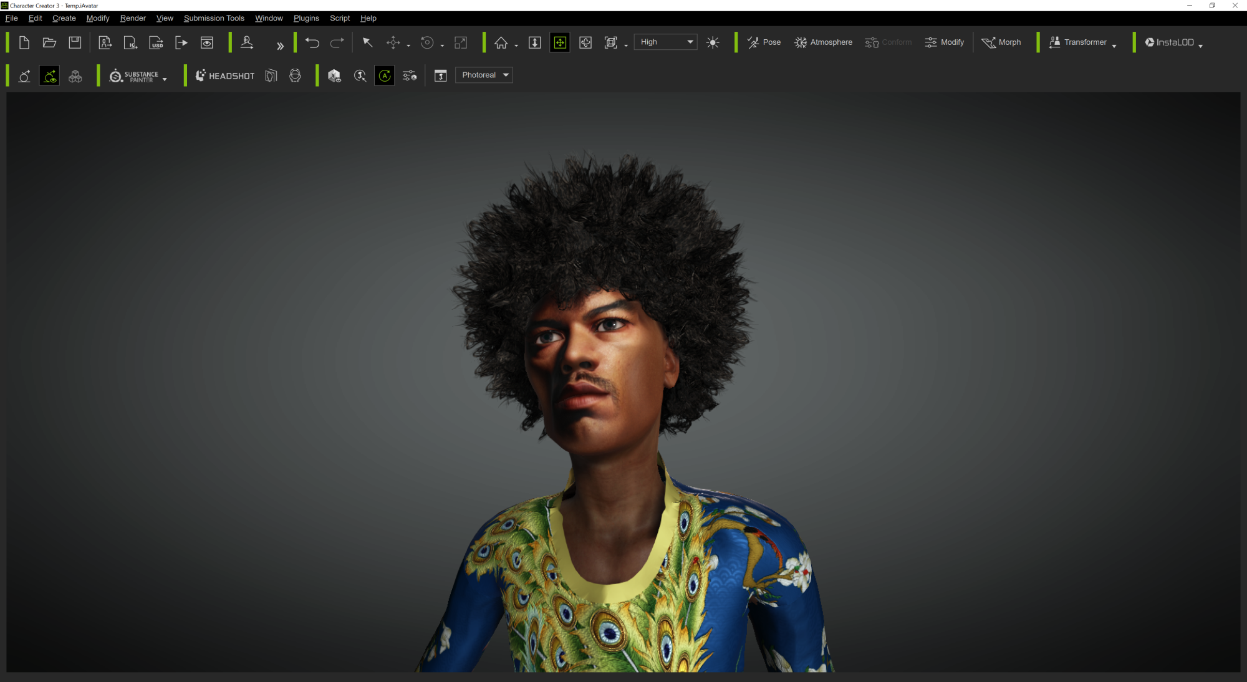
Task: Open the frame view options dropdown arrow
Action: (x=626, y=46)
